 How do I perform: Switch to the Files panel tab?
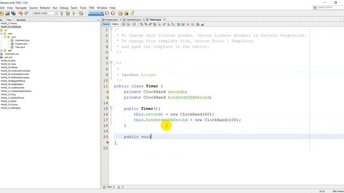(9, 20)
